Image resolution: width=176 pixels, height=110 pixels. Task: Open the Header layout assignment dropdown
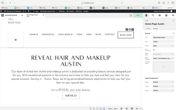tap(163, 86)
